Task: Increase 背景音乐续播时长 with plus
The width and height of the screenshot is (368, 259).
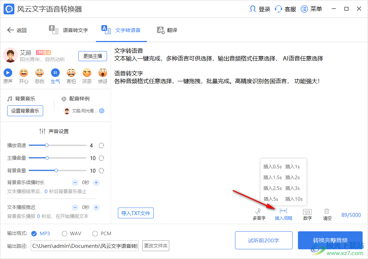Action: (x=96, y=182)
